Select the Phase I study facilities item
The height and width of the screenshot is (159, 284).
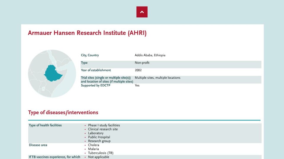click(x=104, y=125)
